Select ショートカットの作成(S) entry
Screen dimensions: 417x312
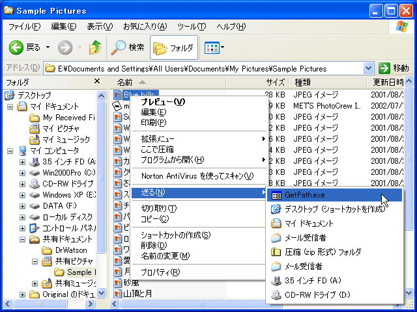(199, 235)
